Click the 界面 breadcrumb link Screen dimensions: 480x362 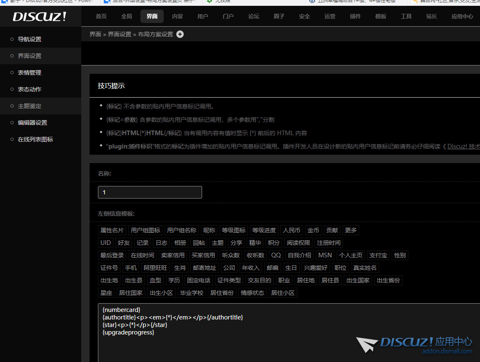(95, 34)
